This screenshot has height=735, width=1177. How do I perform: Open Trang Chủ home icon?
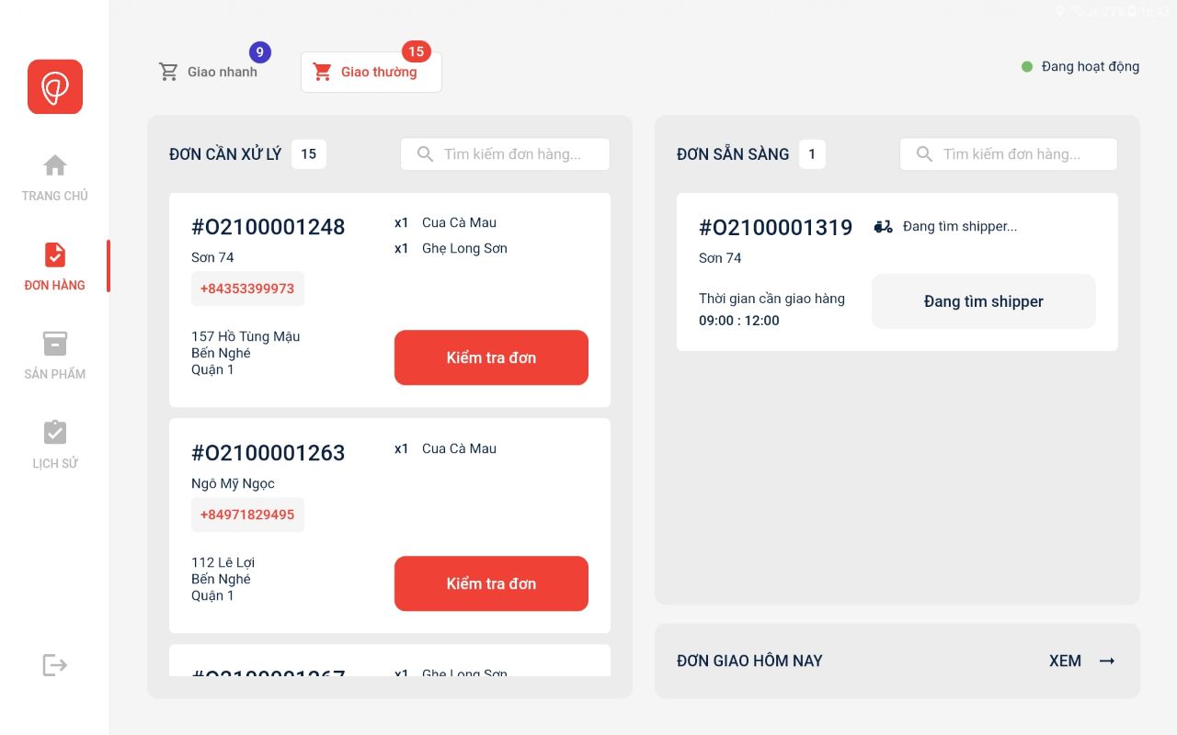[x=55, y=165]
